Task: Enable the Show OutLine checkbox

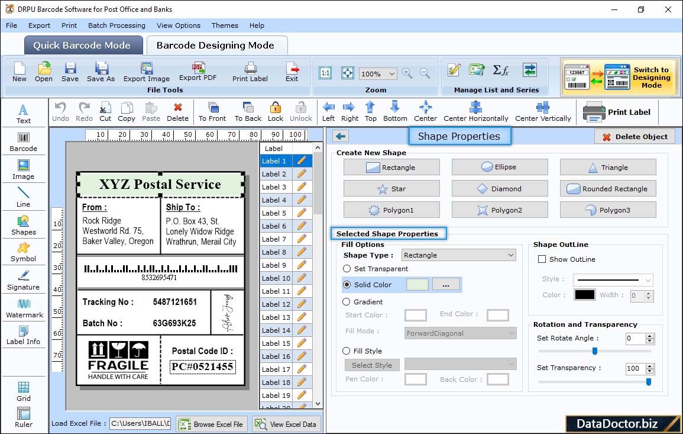Action: point(542,259)
